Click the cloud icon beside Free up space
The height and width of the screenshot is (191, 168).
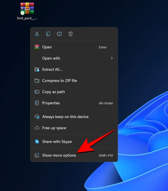tap(37, 128)
